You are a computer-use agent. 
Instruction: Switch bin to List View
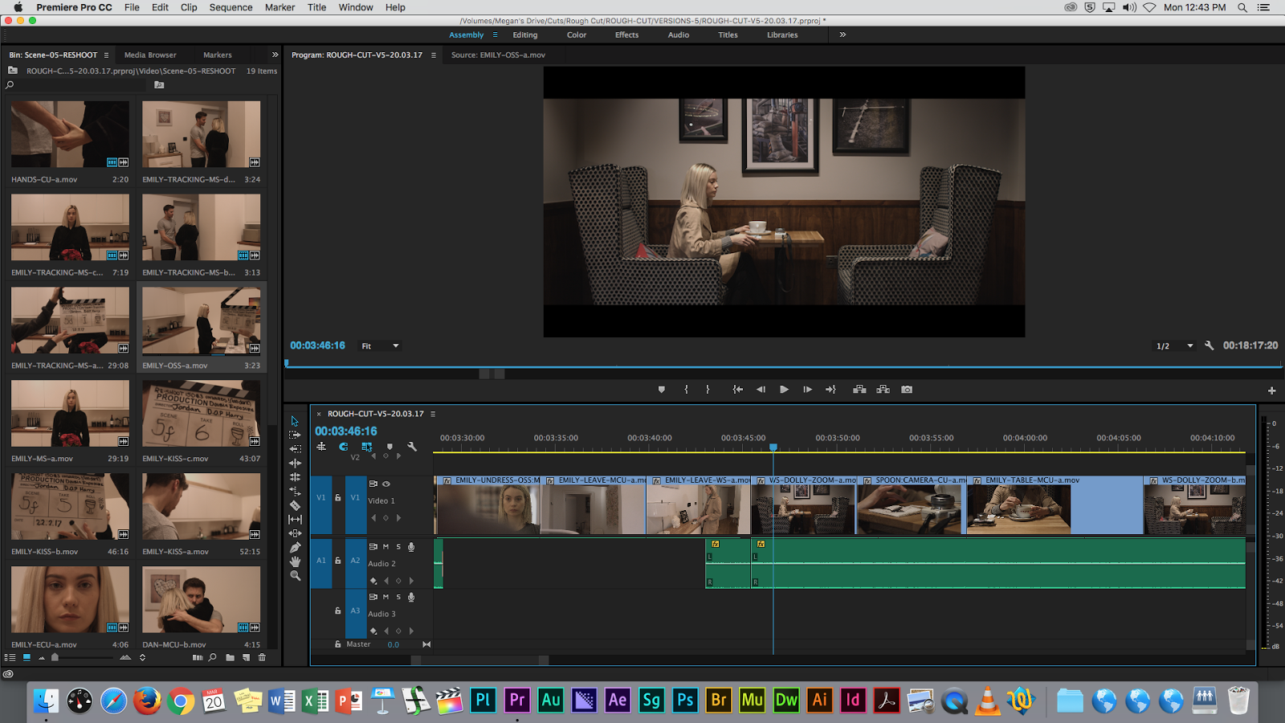10,657
